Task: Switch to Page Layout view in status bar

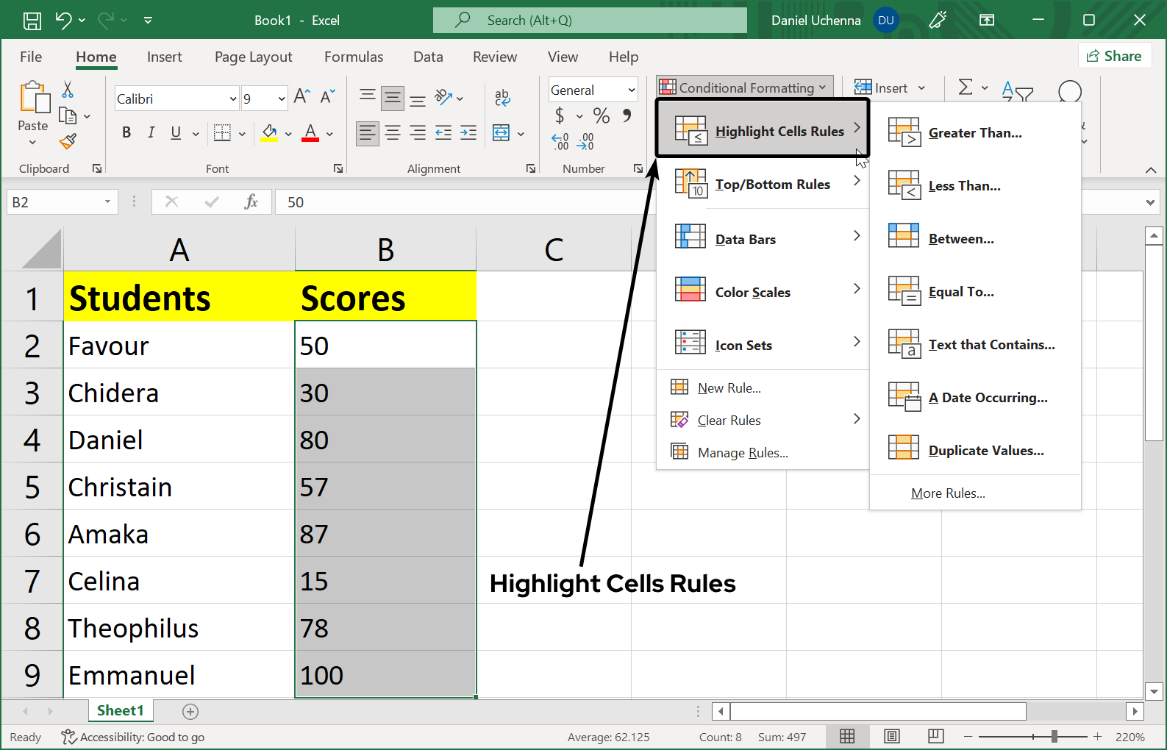Action: (x=892, y=736)
